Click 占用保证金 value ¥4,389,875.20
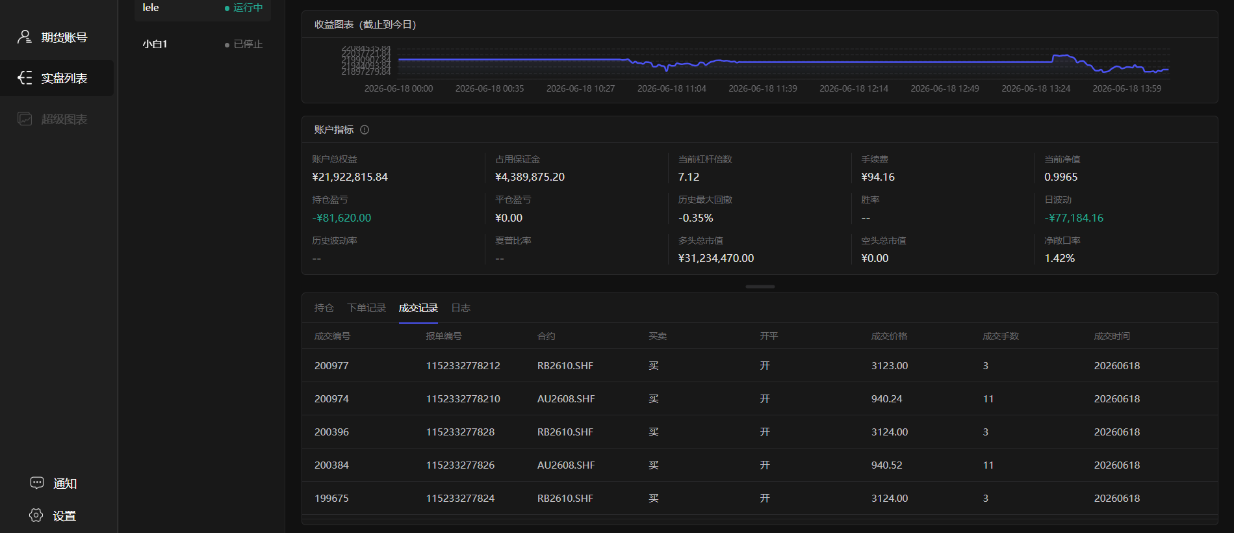 pos(530,177)
